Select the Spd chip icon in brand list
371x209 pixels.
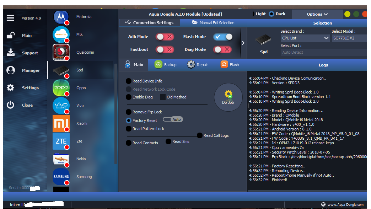pyautogui.click(x=61, y=70)
